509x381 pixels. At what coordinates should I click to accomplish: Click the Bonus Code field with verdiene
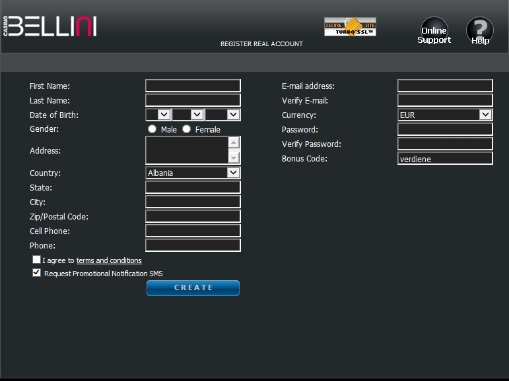[445, 158]
